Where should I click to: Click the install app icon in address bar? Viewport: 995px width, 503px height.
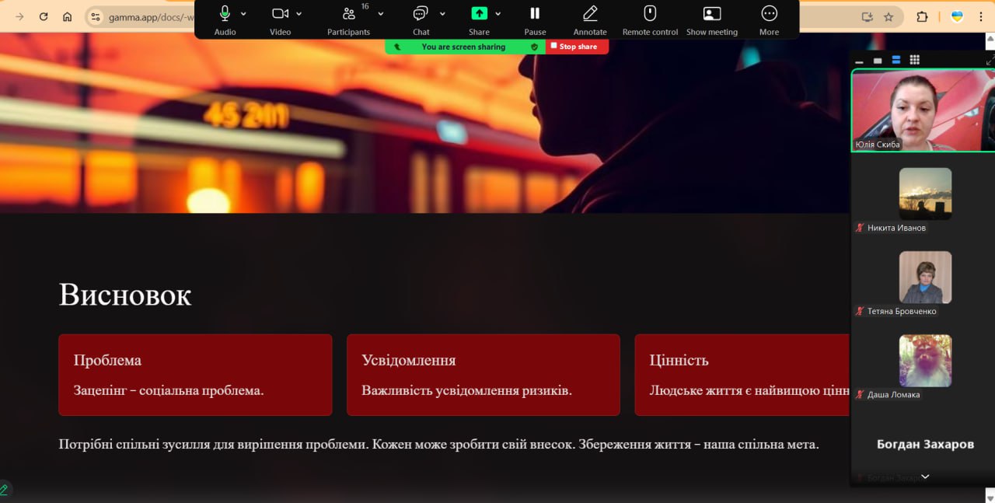pos(868,16)
